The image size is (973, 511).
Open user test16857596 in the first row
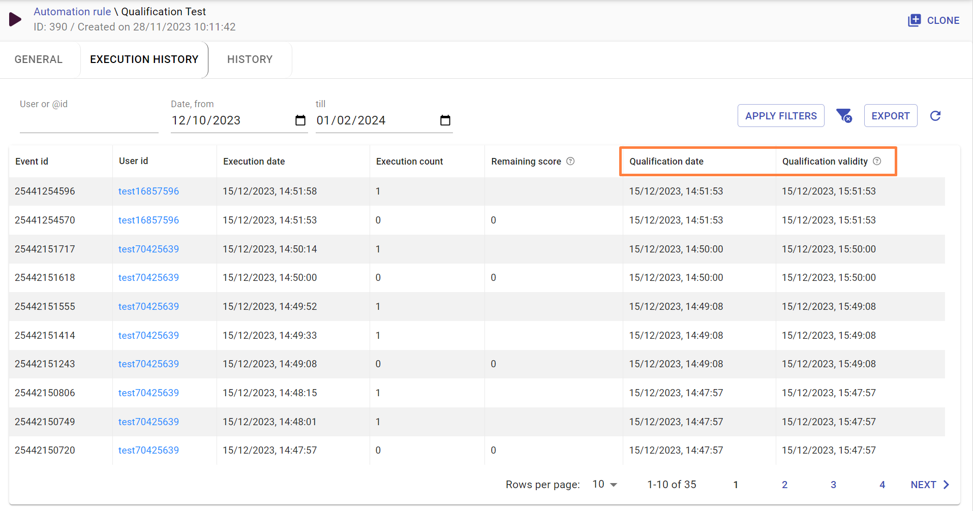pyautogui.click(x=148, y=191)
